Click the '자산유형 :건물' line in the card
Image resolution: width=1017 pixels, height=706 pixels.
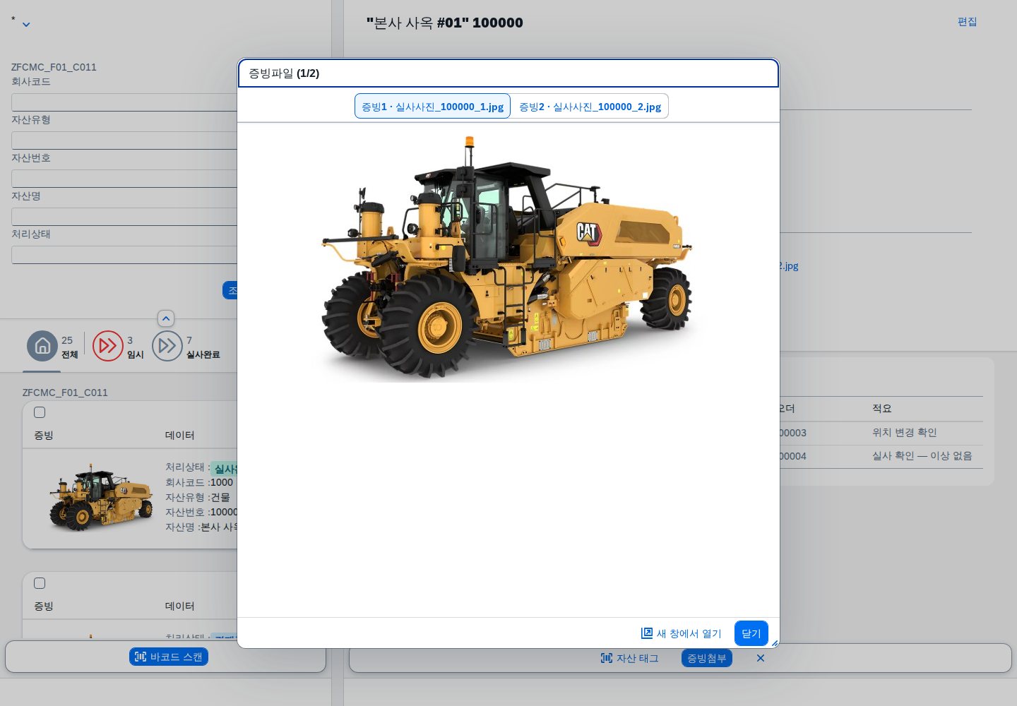[x=198, y=497]
